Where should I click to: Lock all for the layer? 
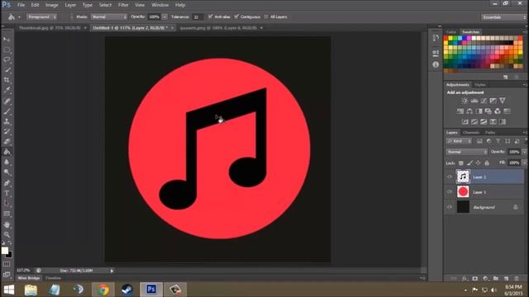click(487, 163)
